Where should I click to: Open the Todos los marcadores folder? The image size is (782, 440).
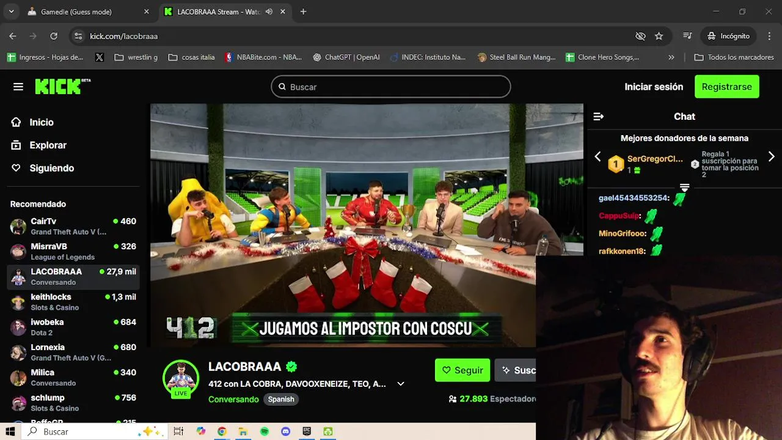pyautogui.click(x=734, y=57)
